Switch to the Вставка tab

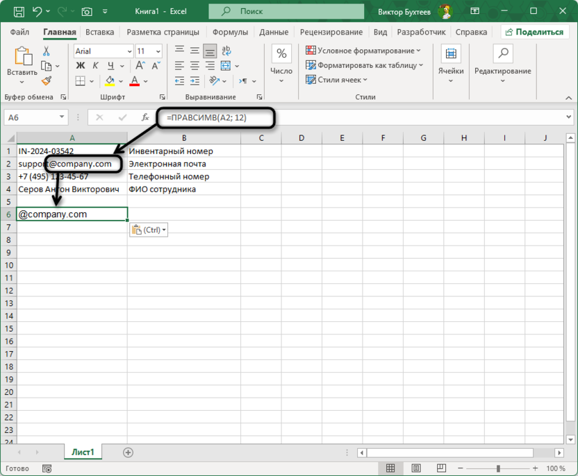click(100, 32)
